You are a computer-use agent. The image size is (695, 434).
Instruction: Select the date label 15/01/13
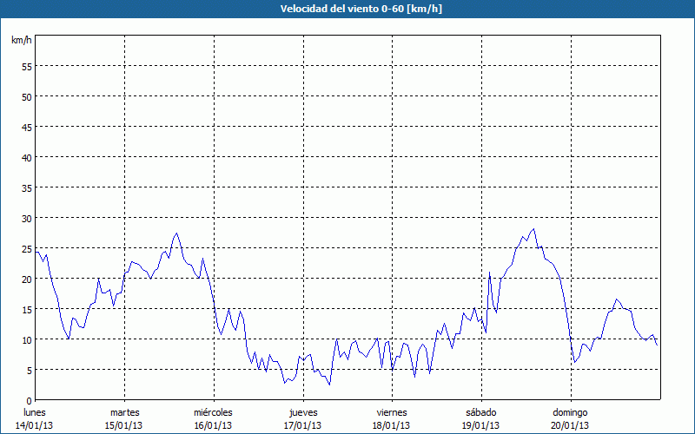point(124,425)
